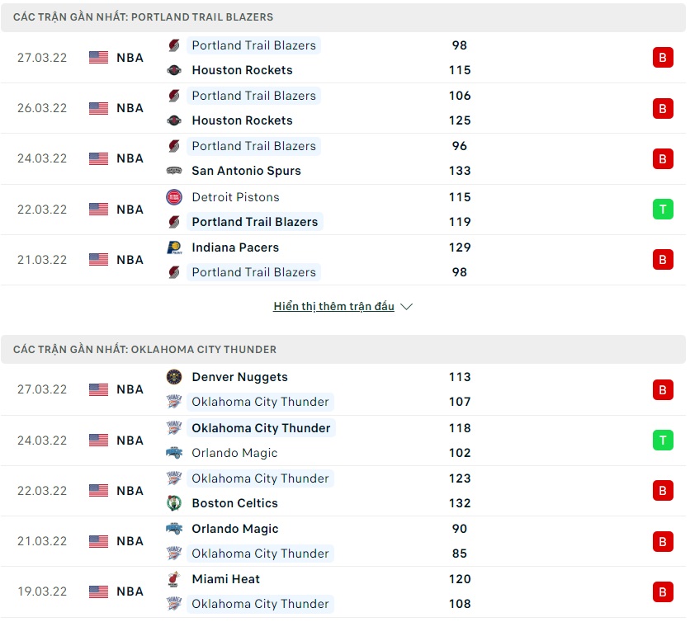Image resolution: width=690 pixels, height=622 pixels.
Task: Click the red B badge for Spurs game
Action: pyautogui.click(x=663, y=158)
